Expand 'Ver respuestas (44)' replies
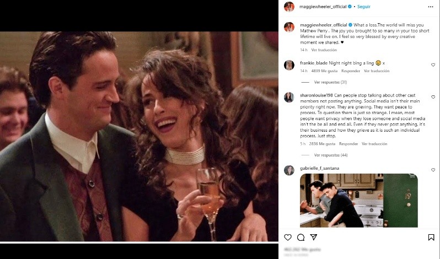 point(330,155)
